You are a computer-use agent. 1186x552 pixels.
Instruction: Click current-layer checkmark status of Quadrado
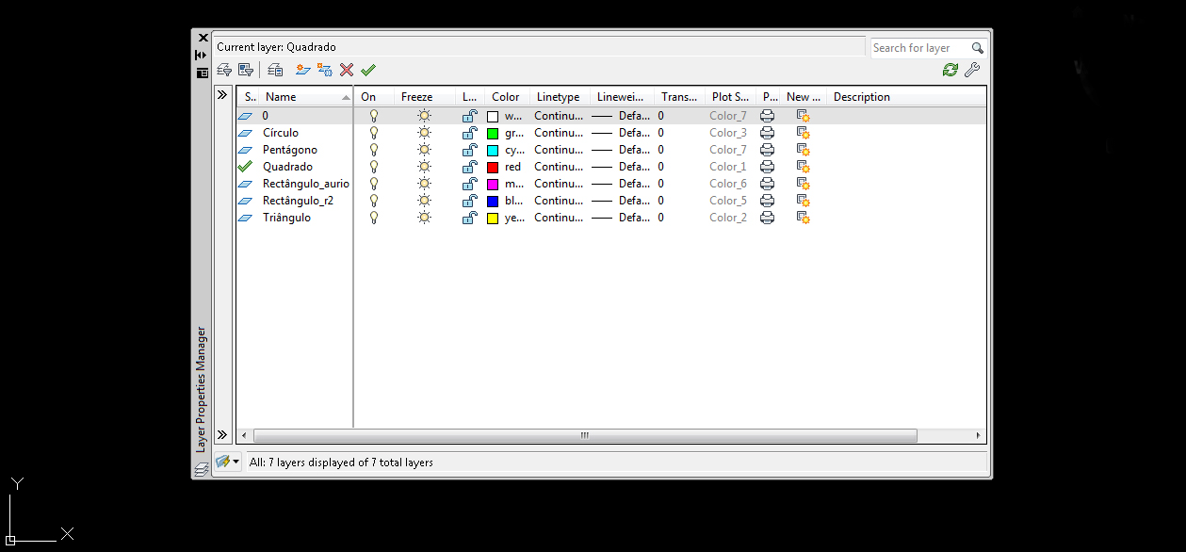click(x=246, y=167)
